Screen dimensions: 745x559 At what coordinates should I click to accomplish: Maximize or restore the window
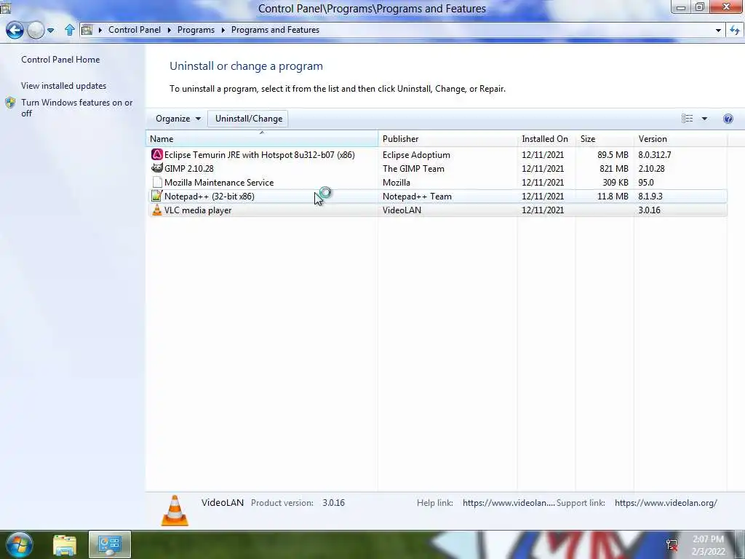coord(699,7)
